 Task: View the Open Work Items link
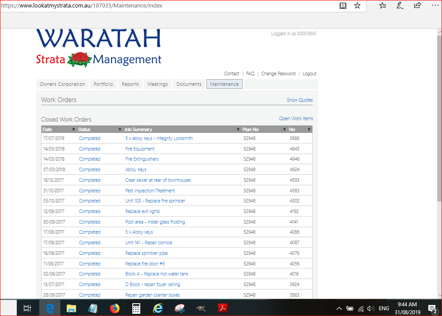pos(296,118)
